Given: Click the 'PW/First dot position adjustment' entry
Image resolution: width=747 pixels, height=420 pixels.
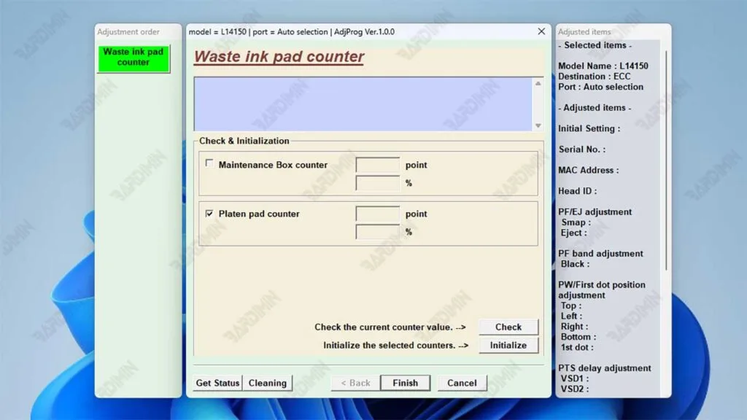Looking at the screenshot, I should pos(602,290).
